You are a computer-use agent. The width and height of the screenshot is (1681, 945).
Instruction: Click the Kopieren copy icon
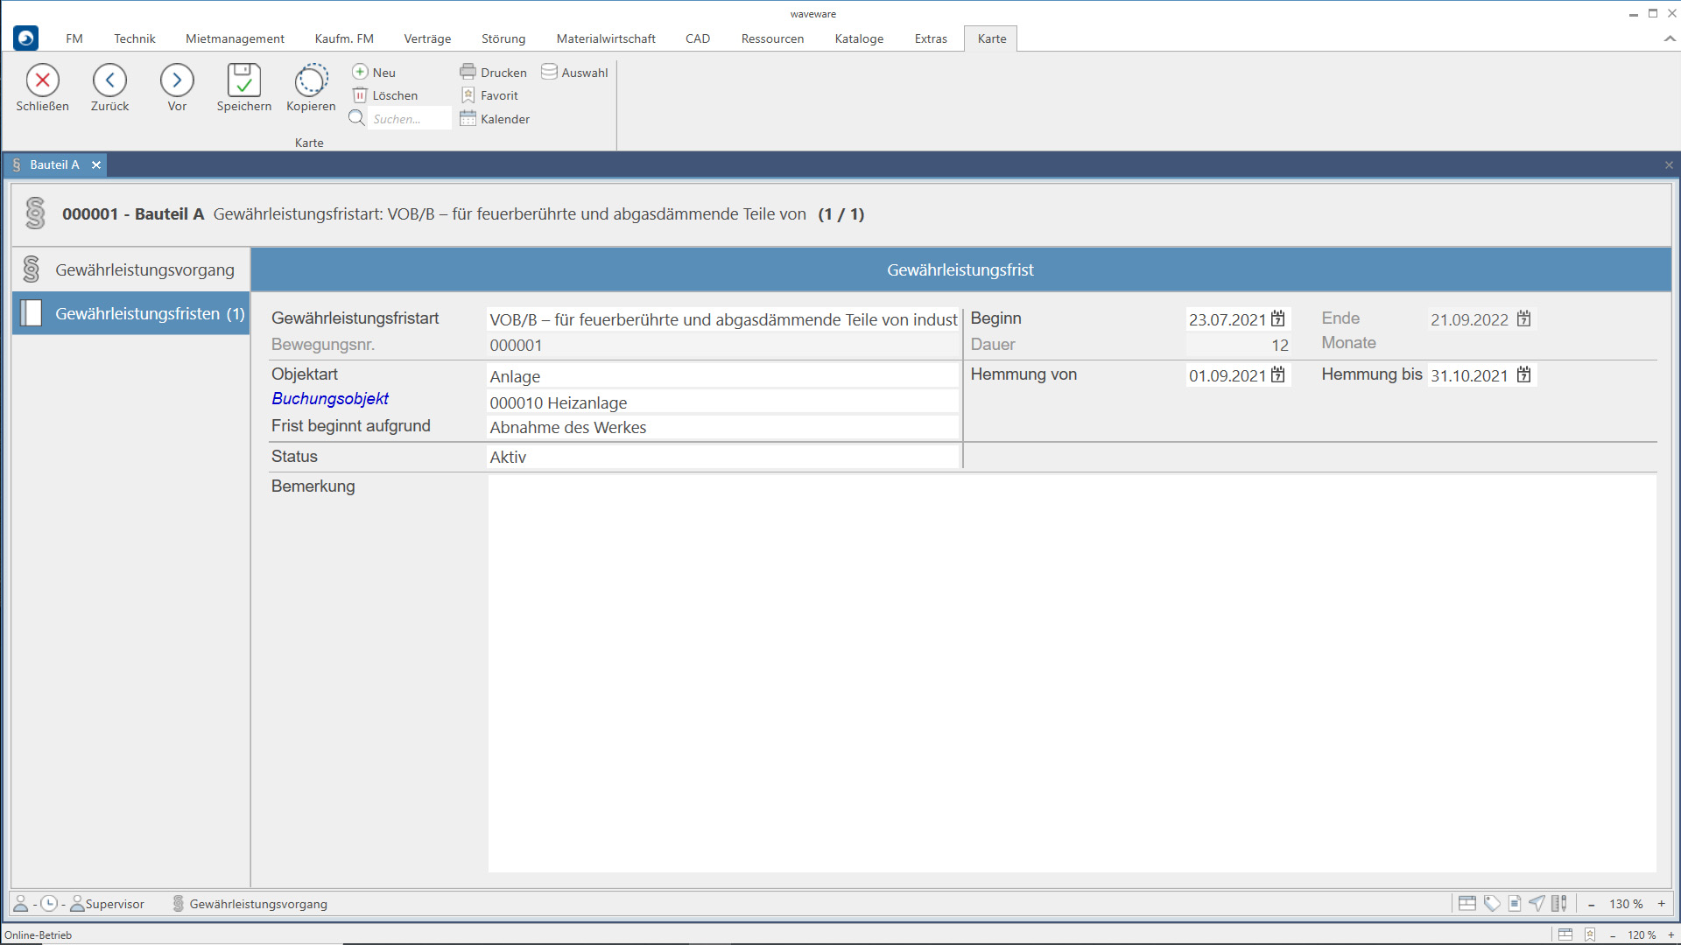(x=311, y=80)
